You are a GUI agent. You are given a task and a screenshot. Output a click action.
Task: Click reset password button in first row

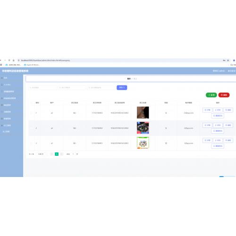(x=218, y=116)
